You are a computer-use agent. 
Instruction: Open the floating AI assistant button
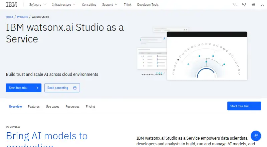pos(256,136)
